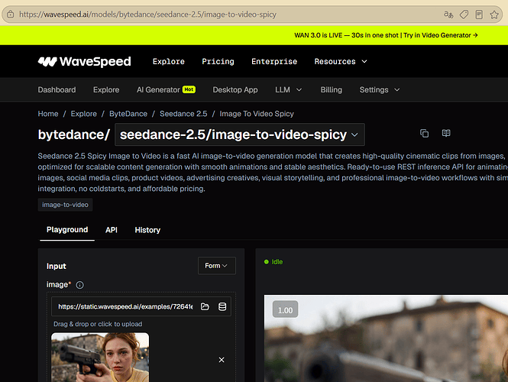Click the 1.00 badge on output preview

tap(285, 309)
